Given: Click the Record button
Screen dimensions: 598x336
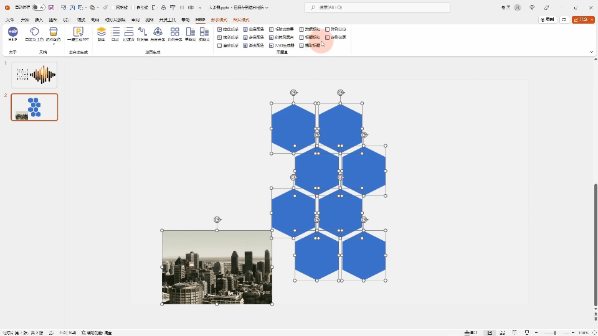Looking at the screenshot, I should pyautogui.click(x=548, y=19).
